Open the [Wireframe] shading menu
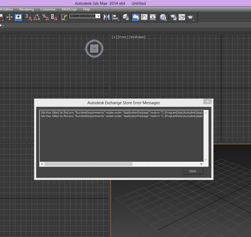This screenshot has height=237, width=251. click(x=137, y=37)
